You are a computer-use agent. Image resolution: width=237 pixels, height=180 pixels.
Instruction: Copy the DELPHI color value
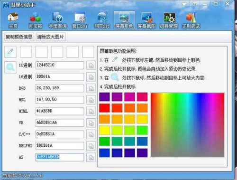91,146
